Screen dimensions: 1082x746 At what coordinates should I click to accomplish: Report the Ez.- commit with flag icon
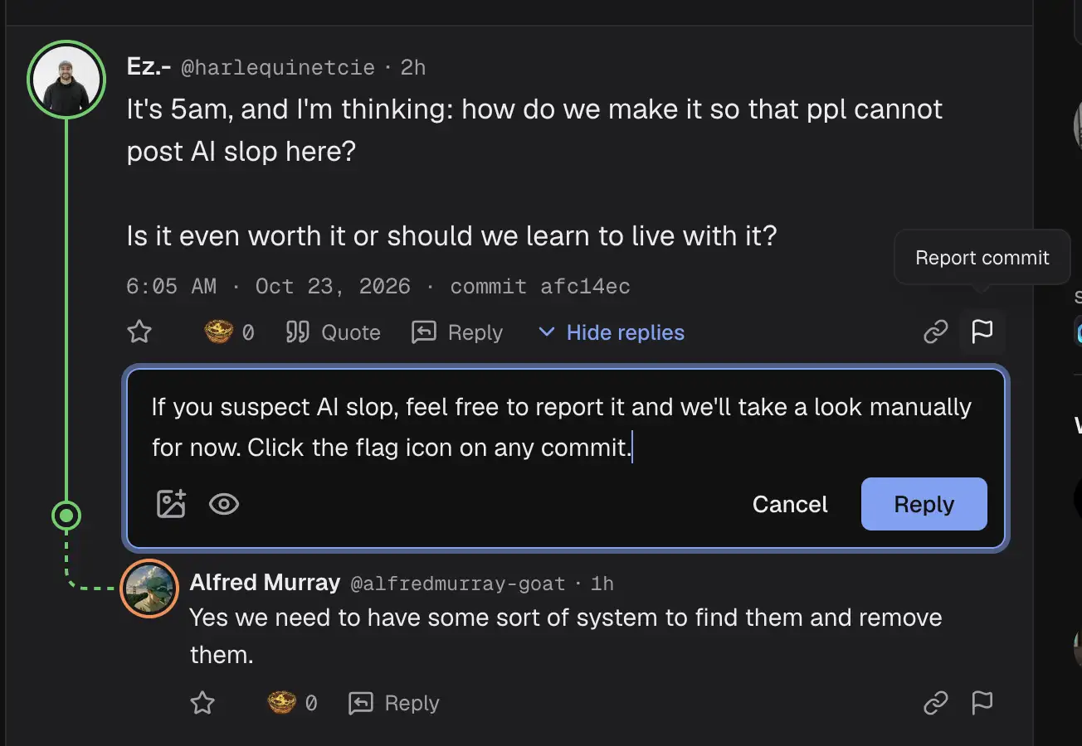982,332
